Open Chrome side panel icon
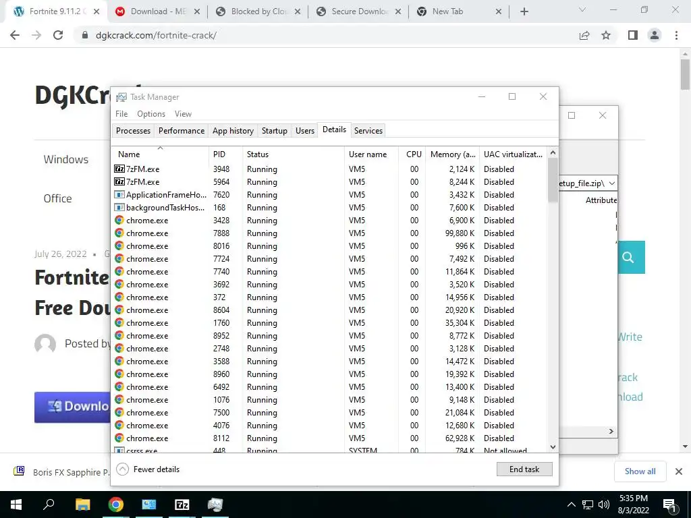 633,35
